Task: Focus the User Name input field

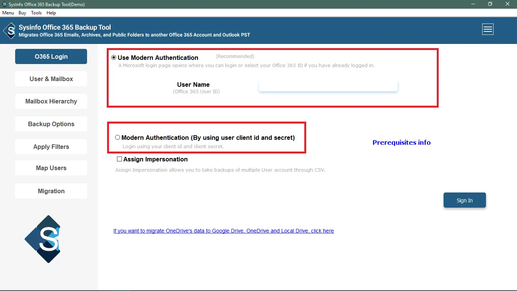Action: 328,86
